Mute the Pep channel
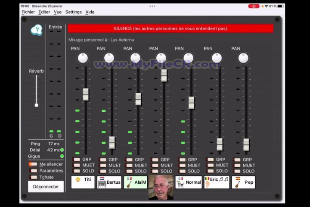310x207 pixels. 237,166
